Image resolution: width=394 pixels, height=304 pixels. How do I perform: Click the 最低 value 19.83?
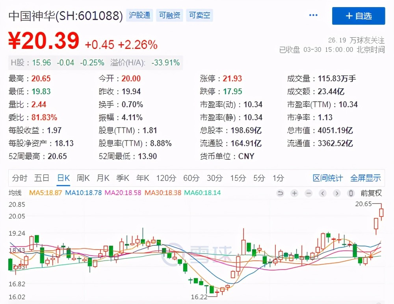41,91
